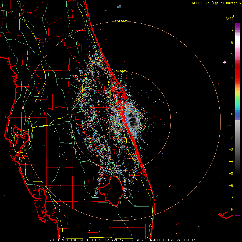Select the -2 value on the color scale

click(x=231, y=138)
